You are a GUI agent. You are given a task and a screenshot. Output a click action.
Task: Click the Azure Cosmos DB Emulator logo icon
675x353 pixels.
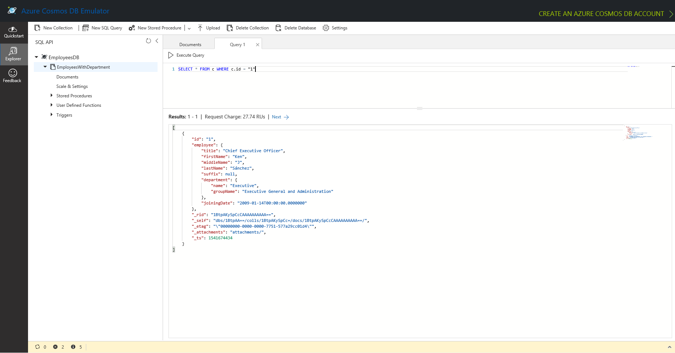click(x=12, y=11)
